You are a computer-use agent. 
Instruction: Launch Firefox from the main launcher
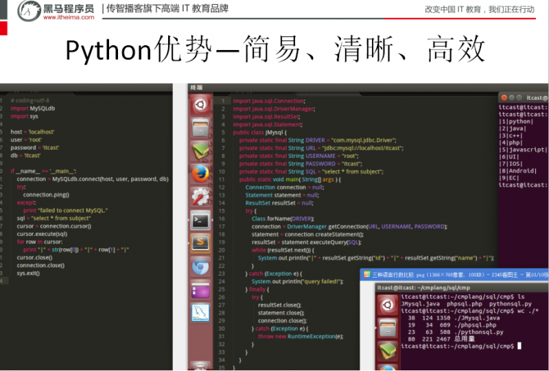coord(200,173)
